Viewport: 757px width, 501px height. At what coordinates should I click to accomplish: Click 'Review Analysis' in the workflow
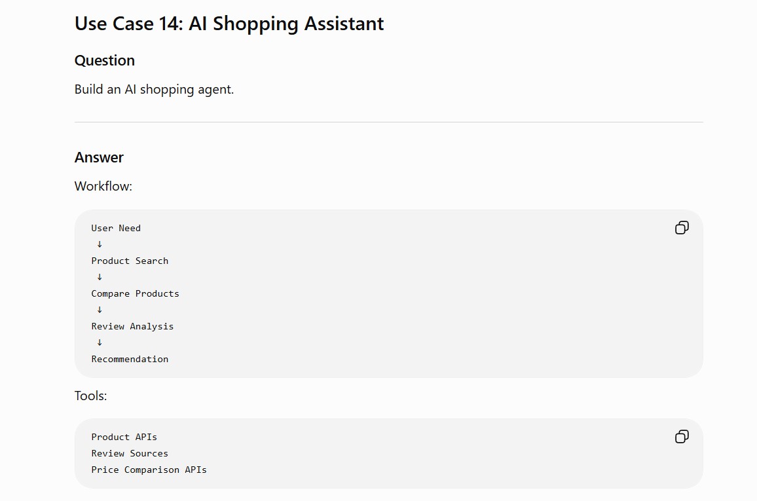(132, 326)
